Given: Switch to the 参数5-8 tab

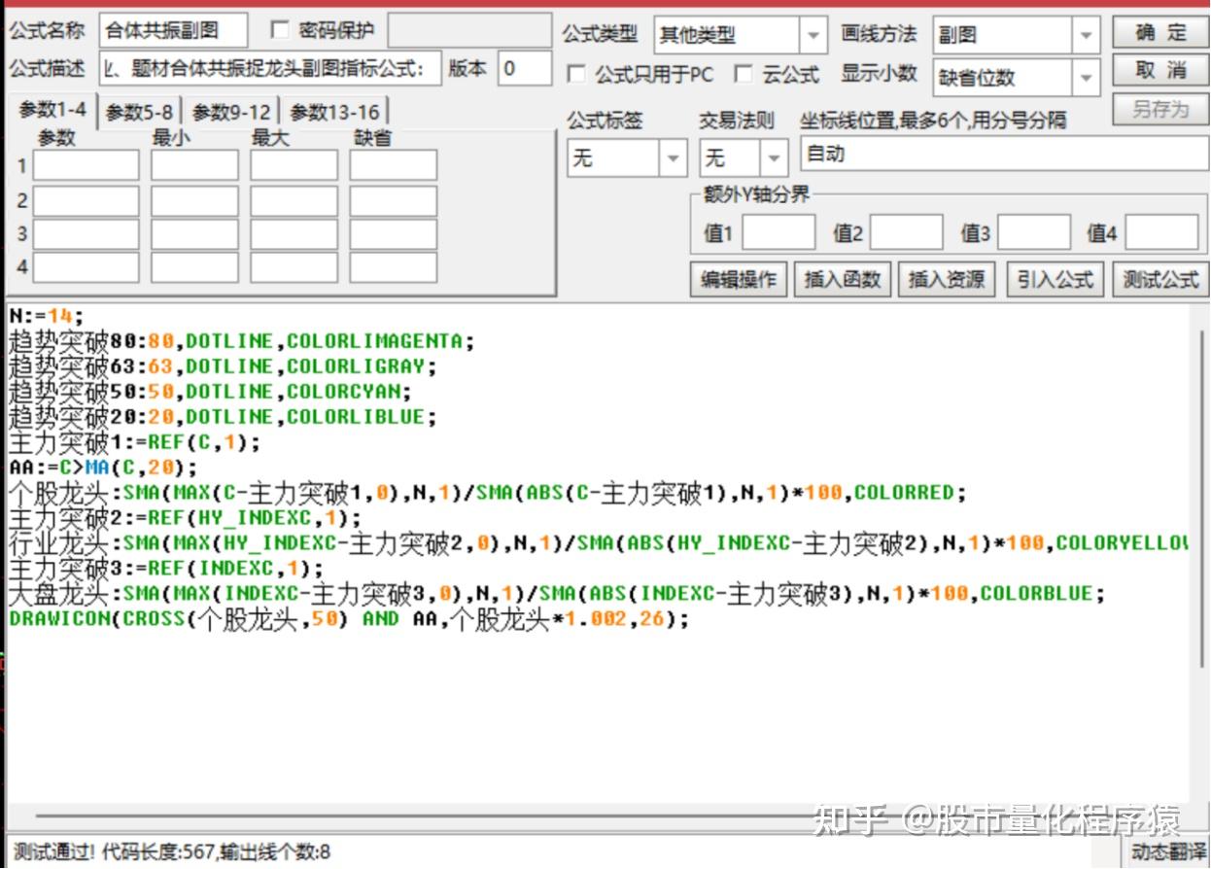Looking at the screenshot, I should tap(139, 113).
